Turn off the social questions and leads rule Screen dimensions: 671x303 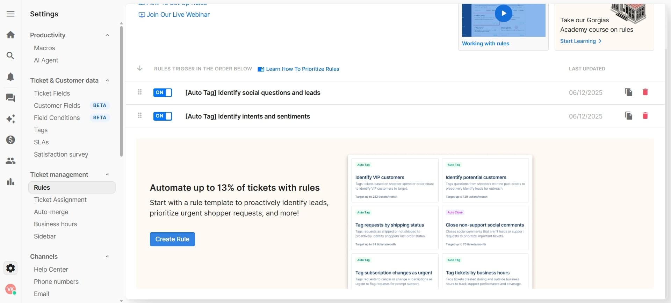click(163, 93)
